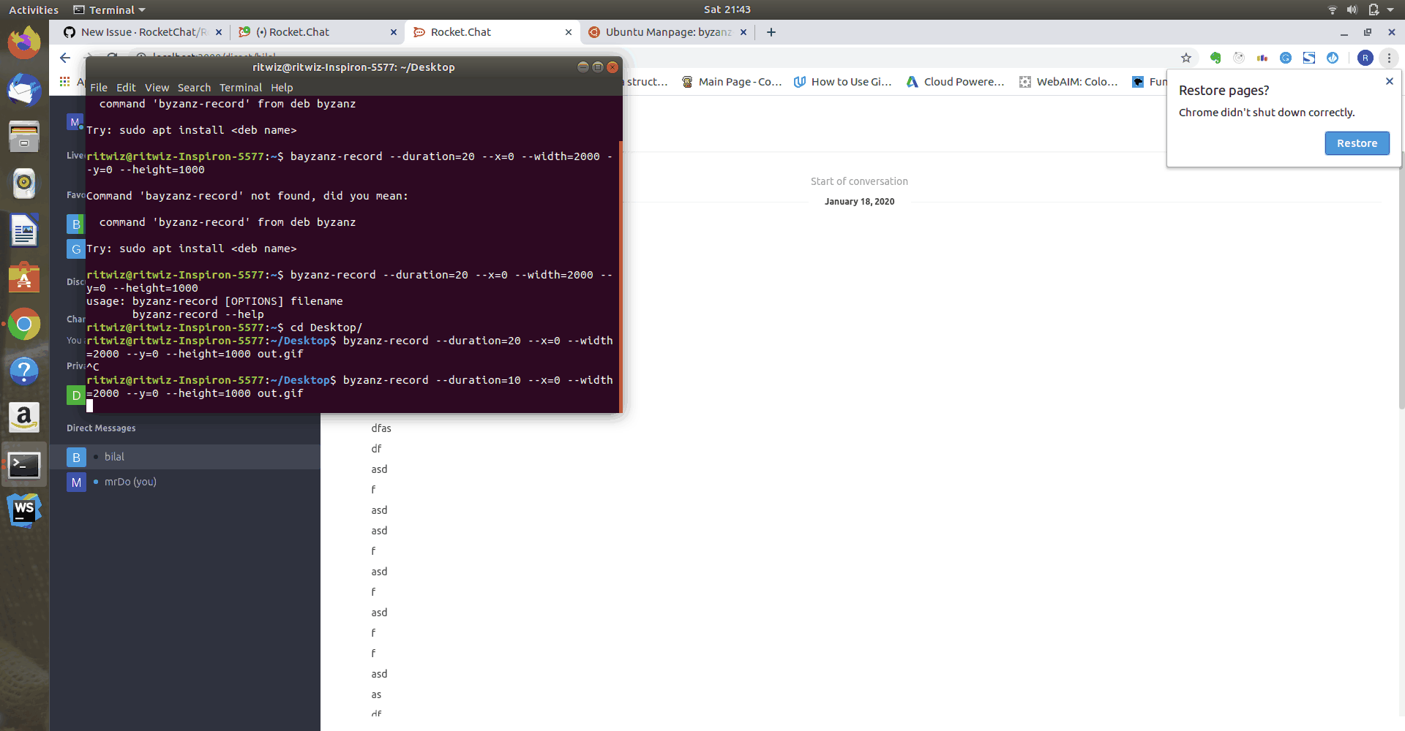Viewport: 1405px width, 731px height.
Task: Switch to the Ubuntu Manpage: byzanz tab
Action: [x=667, y=32]
